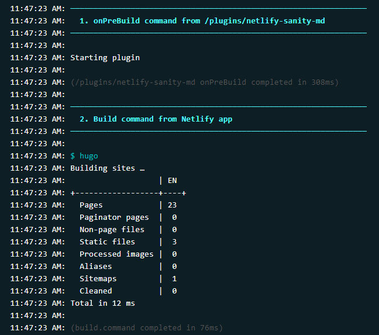Click the 'Paginator pages' table row

pyautogui.click(x=128, y=217)
